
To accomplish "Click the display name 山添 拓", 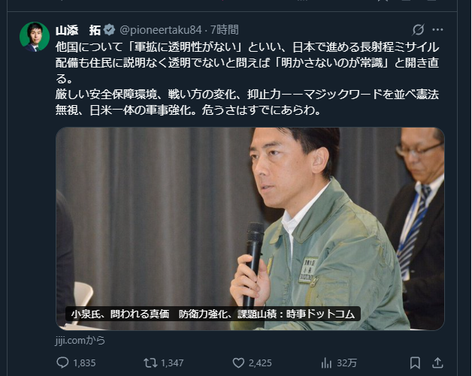I will [x=78, y=30].
